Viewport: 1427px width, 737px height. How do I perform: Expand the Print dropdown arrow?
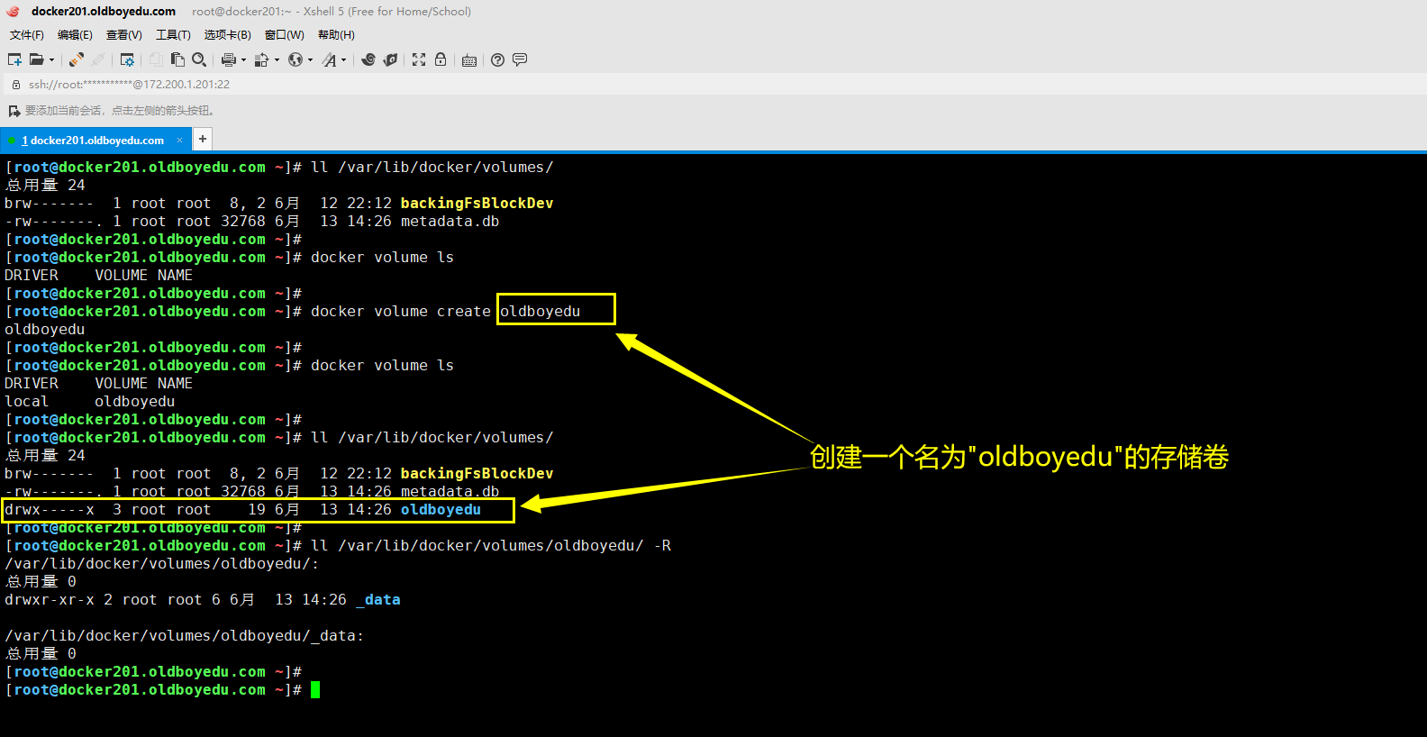(x=243, y=60)
